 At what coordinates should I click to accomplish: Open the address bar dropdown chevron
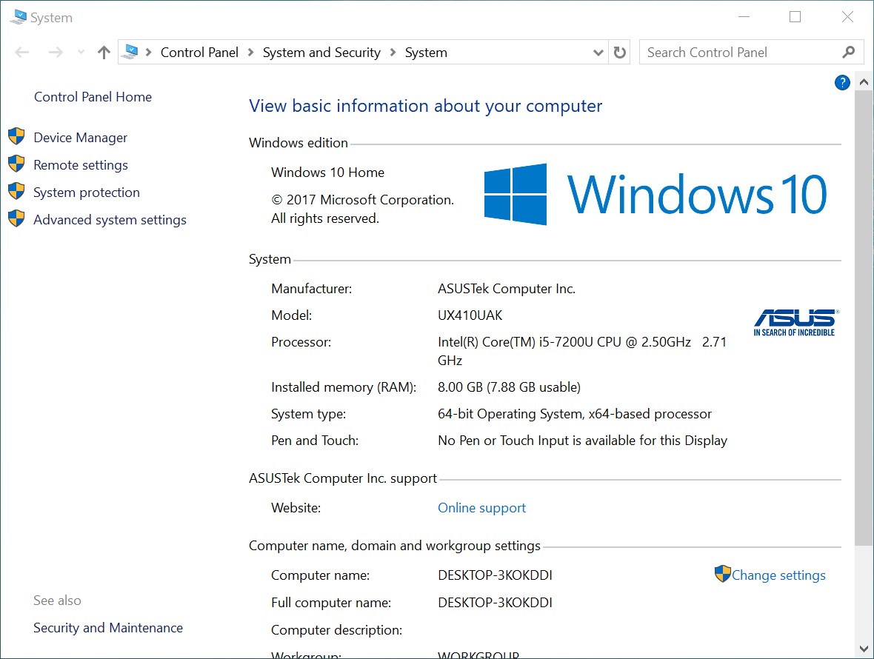(x=598, y=52)
